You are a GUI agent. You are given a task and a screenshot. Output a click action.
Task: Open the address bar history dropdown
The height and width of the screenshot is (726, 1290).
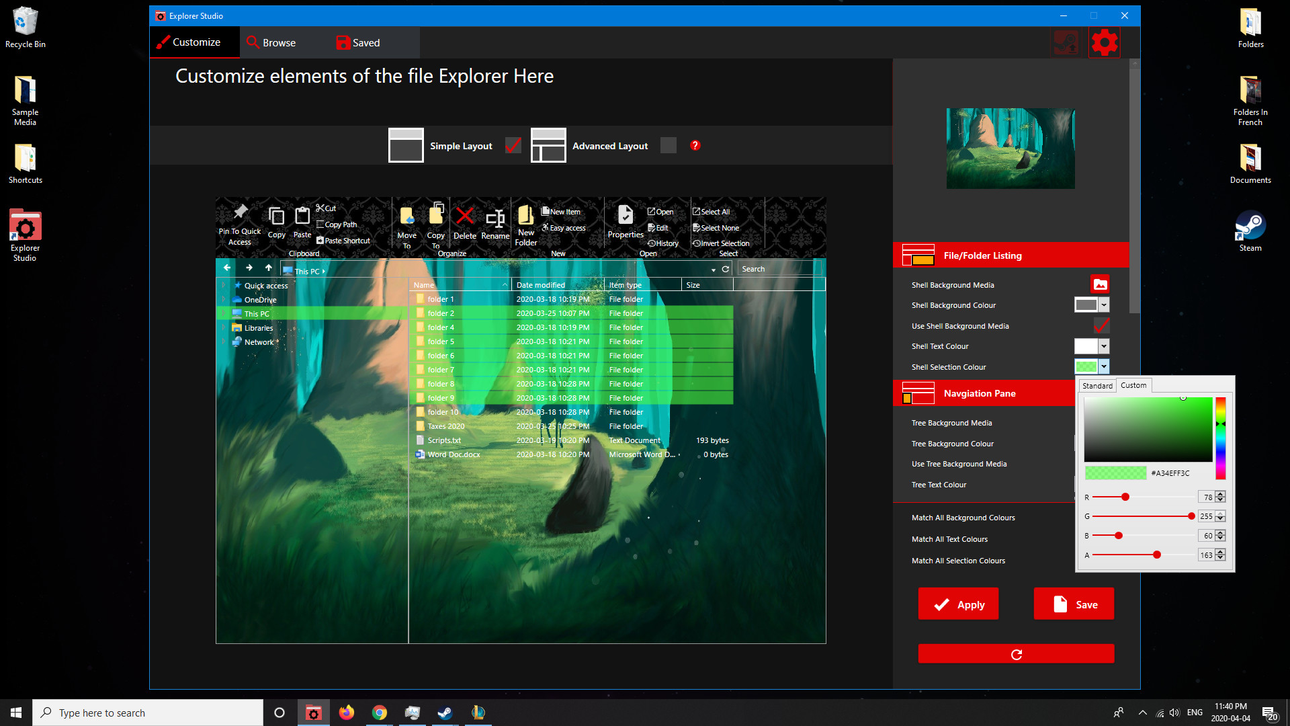pyautogui.click(x=714, y=270)
